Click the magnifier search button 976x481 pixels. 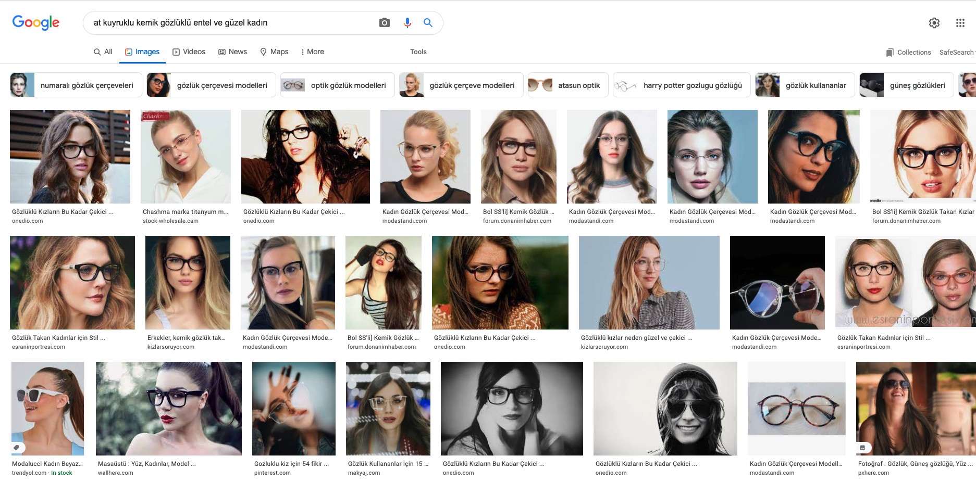428,23
